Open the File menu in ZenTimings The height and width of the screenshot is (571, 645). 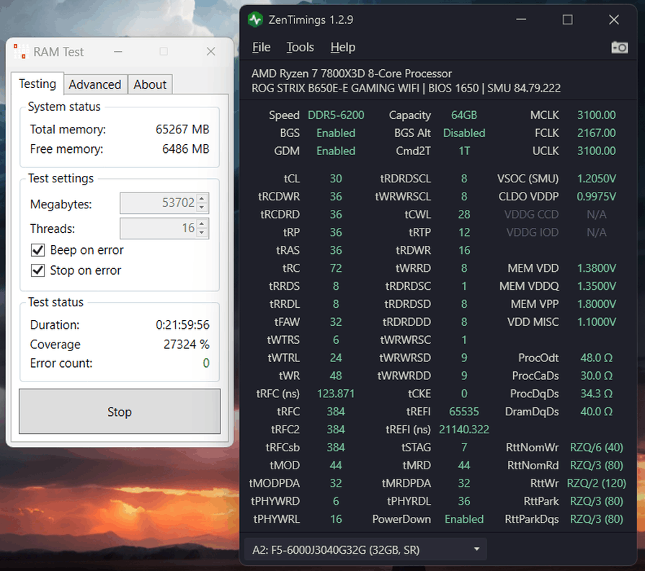[261, 48]
